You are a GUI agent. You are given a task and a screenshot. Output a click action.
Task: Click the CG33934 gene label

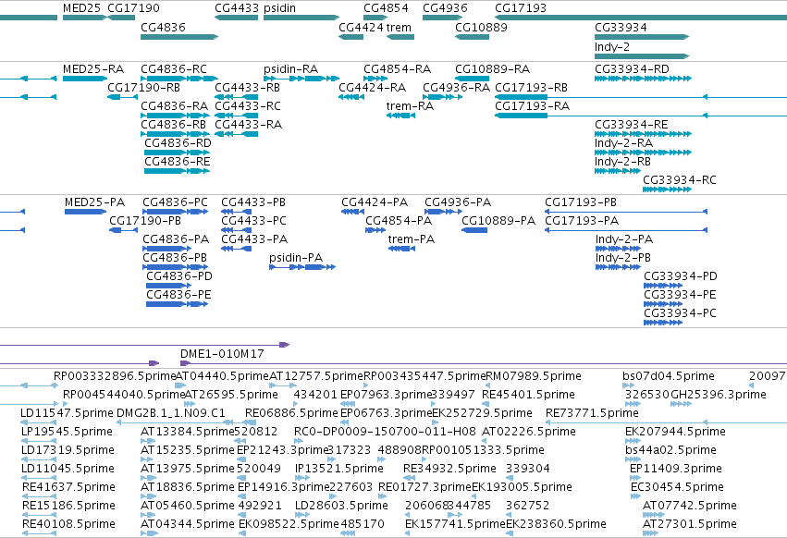point(621,27)
